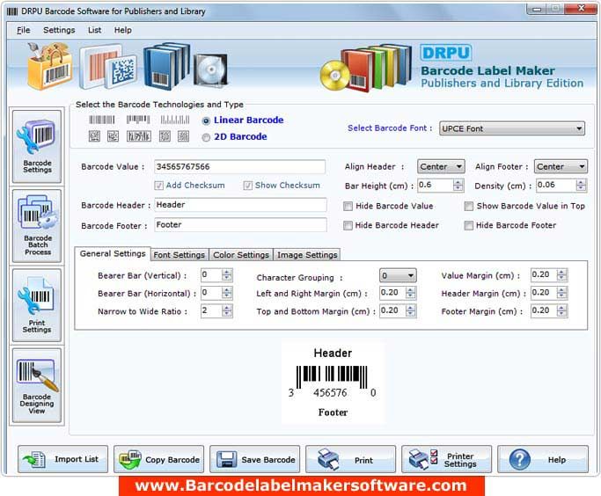This screenshot has width=601, height=496.
Task: Open the Barcode Settings sidebar panel
Action: [x=37, y=146]
